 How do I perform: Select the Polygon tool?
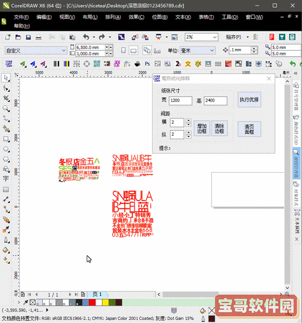click(6, 159)
